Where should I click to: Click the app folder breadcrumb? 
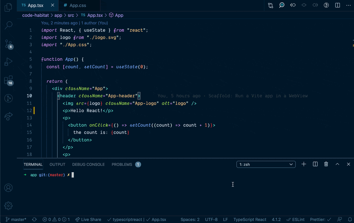58,15
